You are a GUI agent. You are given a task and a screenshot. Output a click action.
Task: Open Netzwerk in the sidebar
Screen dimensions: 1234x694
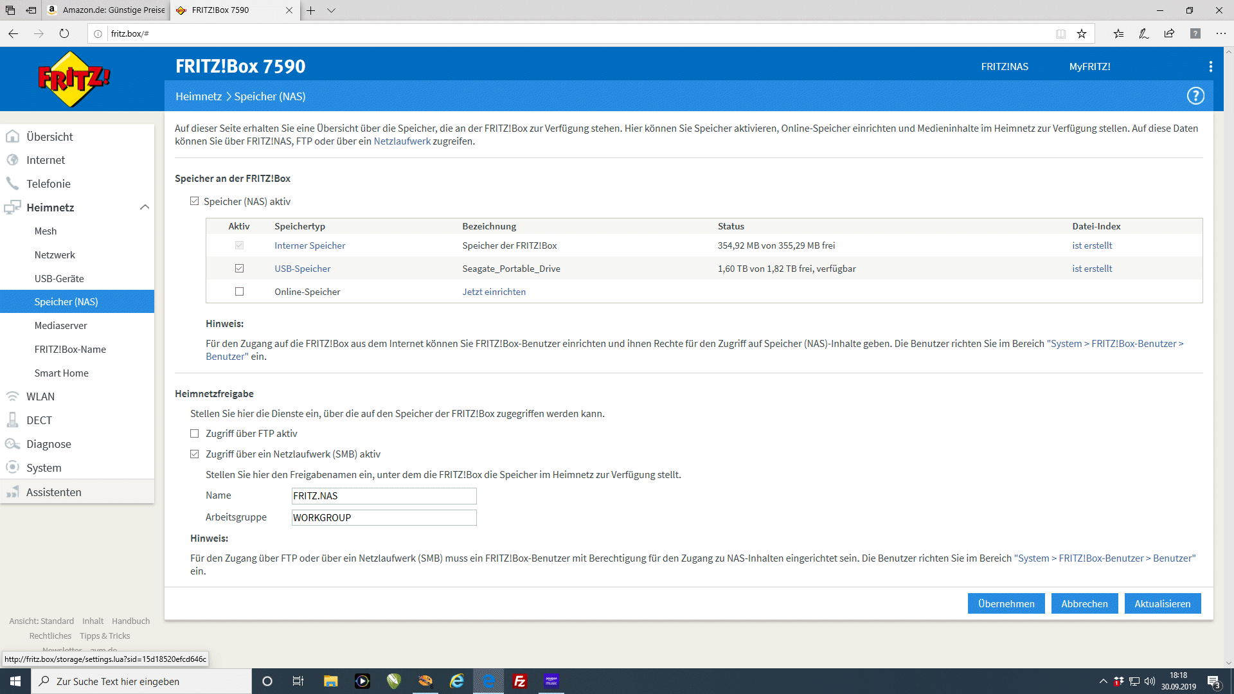(55, 255)
